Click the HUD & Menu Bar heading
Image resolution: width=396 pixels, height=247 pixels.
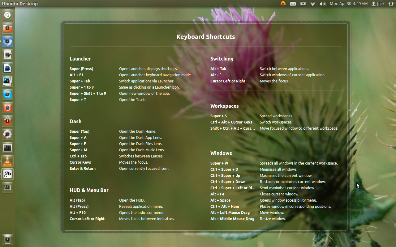(x=89, y=190)
